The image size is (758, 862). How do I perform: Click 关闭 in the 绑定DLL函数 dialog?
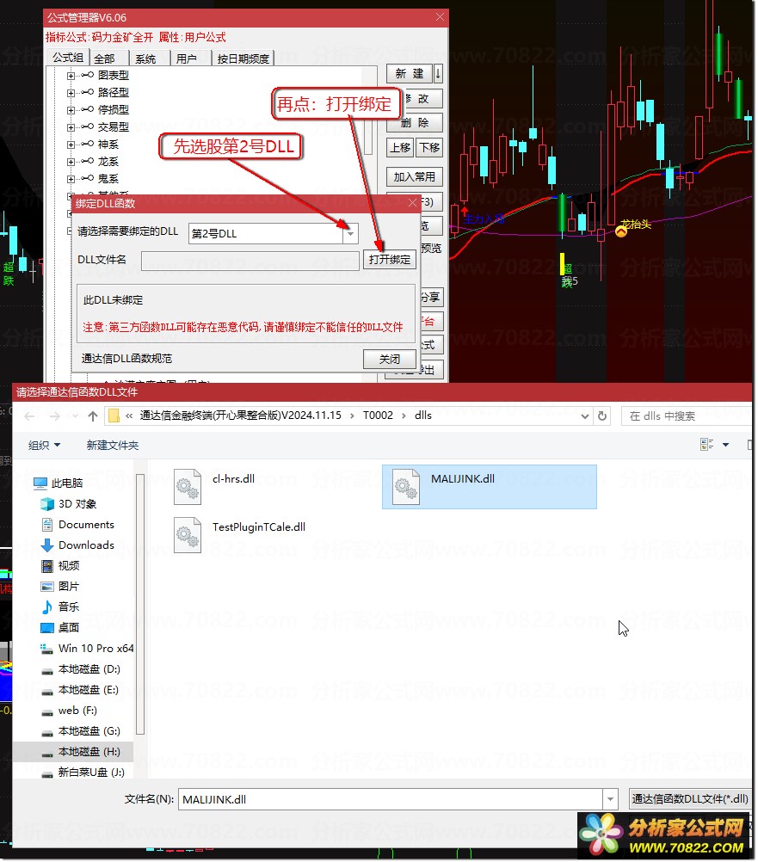pos(389,359)
